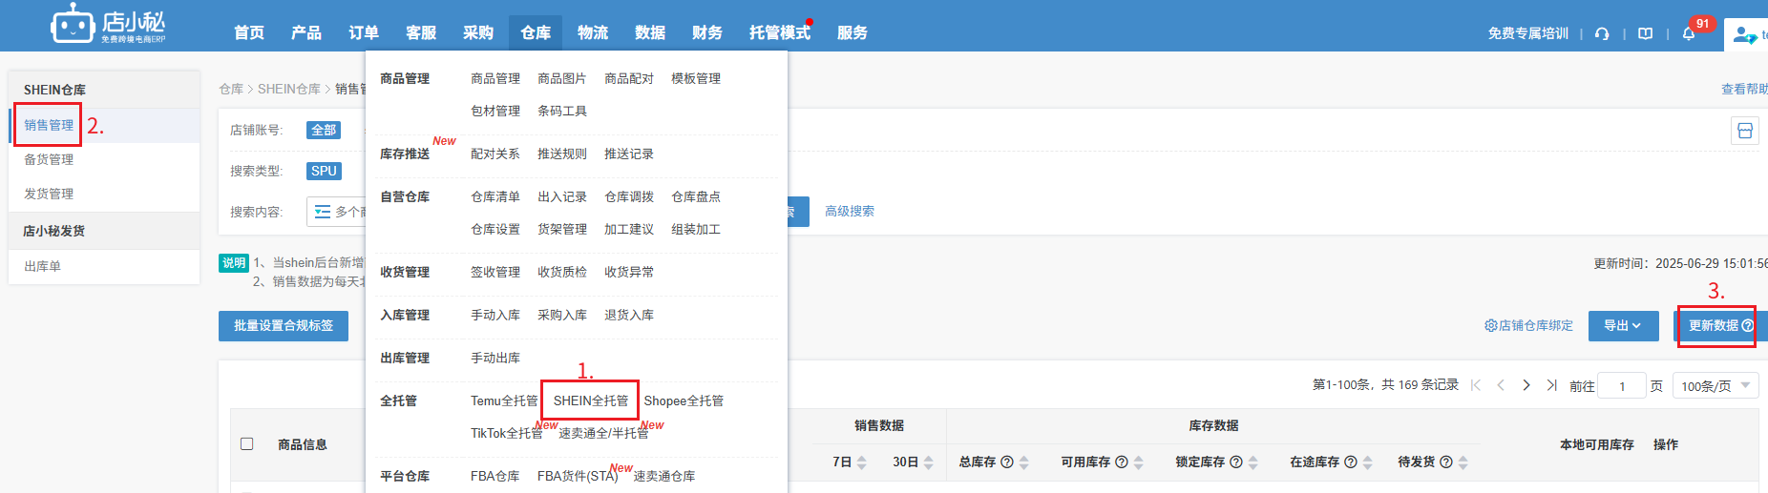Open 销售管理 in the SHEIN仓库 sidebar
The height and width of the screenshot is (493, 1768).
(x=49, y=125)
